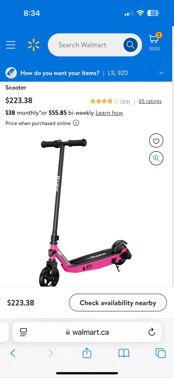174x378 pixels.
Task: Open the hamburger navigation menu
Action: tap(11, 45)
